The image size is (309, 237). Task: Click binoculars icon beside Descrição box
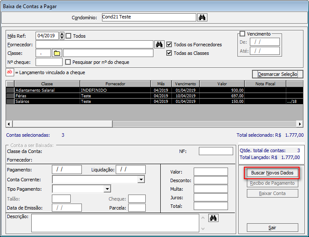pos(213,218)
